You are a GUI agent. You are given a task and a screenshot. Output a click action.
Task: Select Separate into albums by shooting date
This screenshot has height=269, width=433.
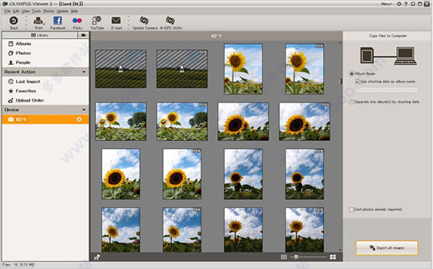point(351,102)
